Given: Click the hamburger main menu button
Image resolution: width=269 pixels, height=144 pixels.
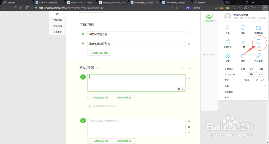Looking at the screenshot, I should 266,8.
